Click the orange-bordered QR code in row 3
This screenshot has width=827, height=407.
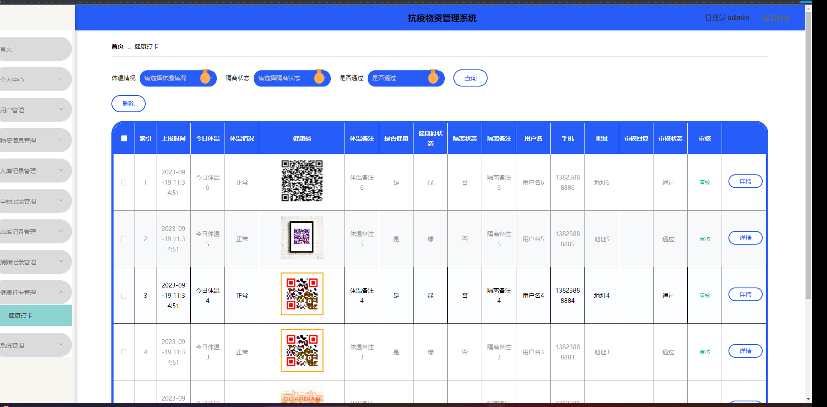point(302,294)
